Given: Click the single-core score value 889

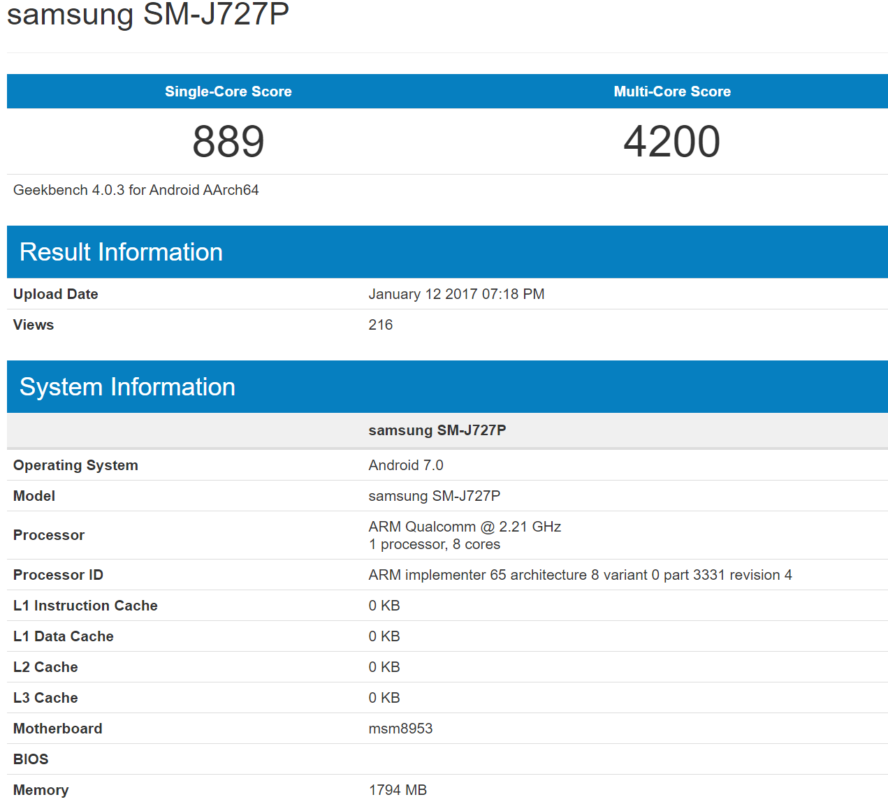Looking at the screenshot, I should pyautogui.click(x=228, y=142).
